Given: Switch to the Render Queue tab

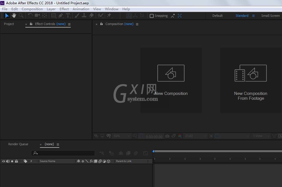Looking at the screenshot, I should click(18, 144).
